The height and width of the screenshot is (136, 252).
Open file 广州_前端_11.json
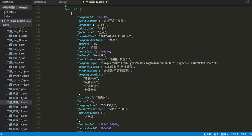pyautogui.click(x=17, y=98)
